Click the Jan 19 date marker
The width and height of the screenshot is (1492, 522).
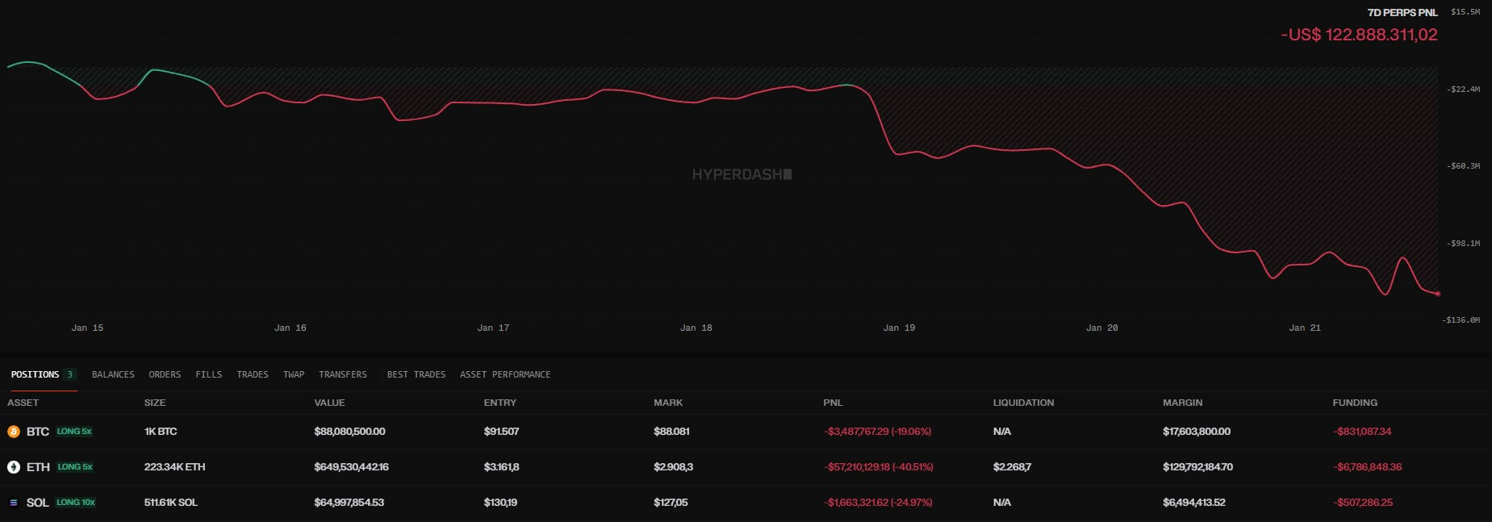[x=899, y=328]
